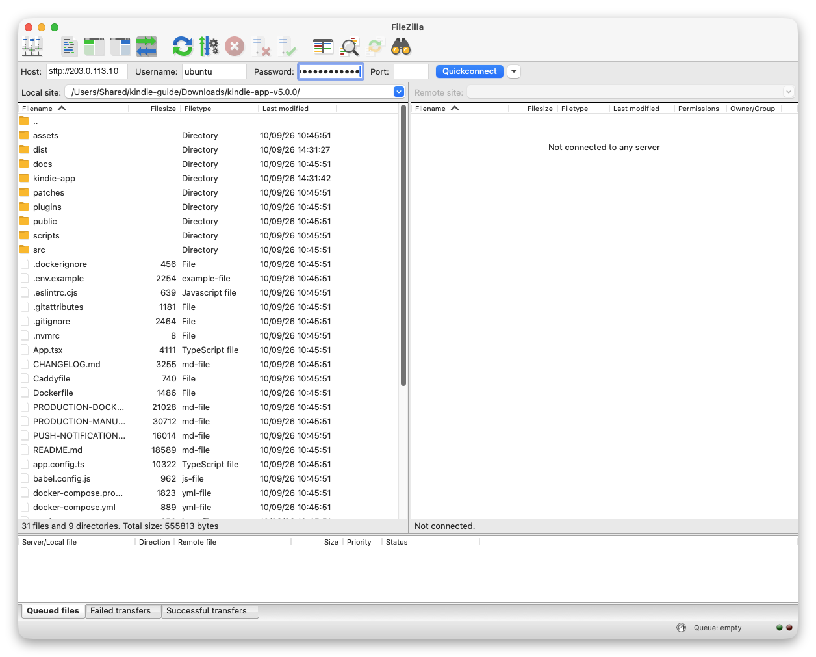
Task: Select the CHANGELOG.md file
Action: [x=208, y=364]
